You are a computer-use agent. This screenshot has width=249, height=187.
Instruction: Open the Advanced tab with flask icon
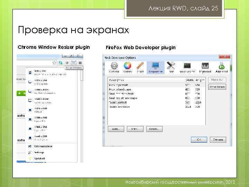tap(222, 68)
